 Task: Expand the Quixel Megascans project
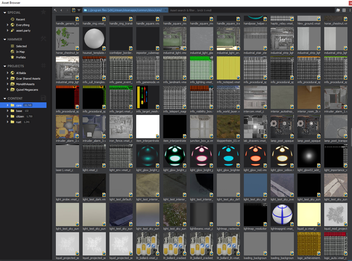(7, 90)
